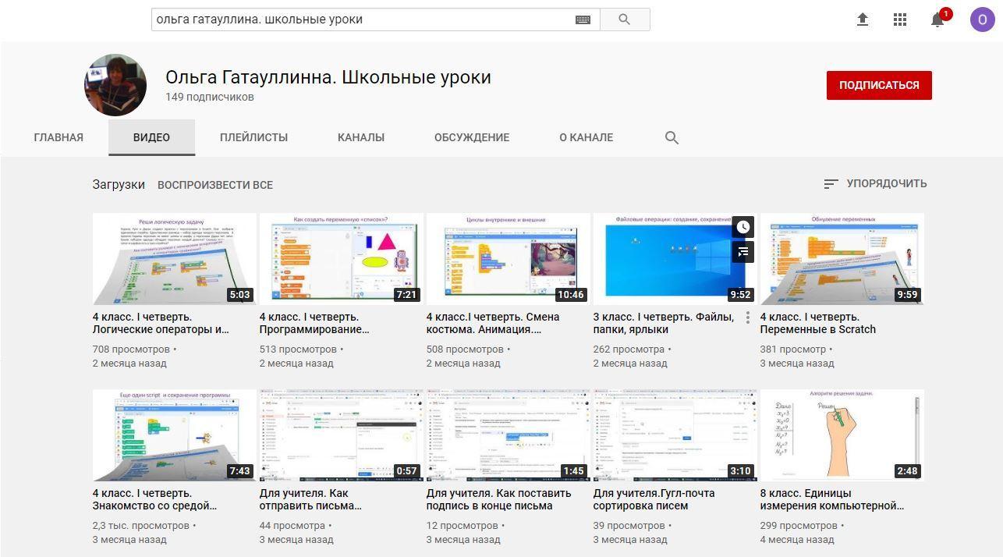
Task: Switch to the Главная tab
Action: [58, 137]
